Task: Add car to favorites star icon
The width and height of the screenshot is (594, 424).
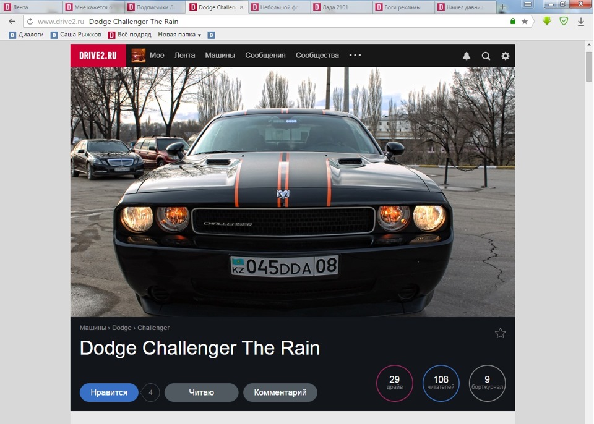Action: click(500, 333)
